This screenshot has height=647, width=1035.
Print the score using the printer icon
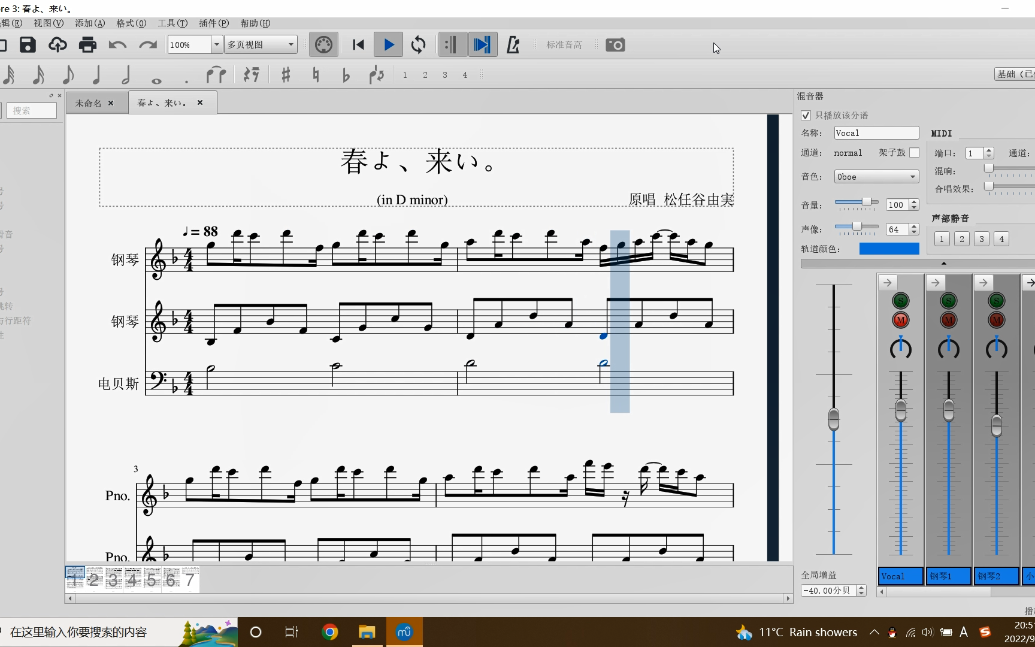(x=87, y=45)
